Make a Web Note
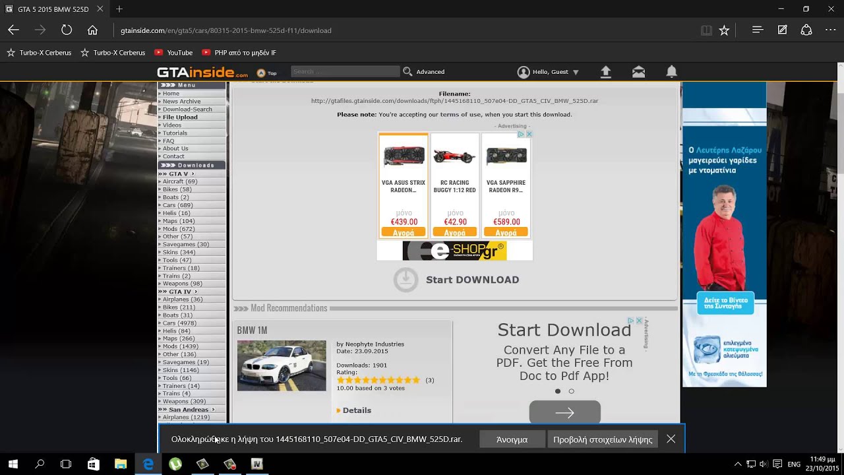 point(782,30)
